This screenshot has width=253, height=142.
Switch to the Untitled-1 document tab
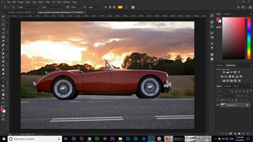[x=20, y=12]
